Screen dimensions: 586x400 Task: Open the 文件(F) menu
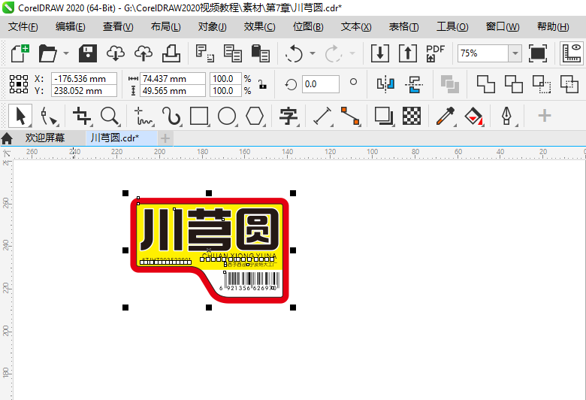(23, 27)
